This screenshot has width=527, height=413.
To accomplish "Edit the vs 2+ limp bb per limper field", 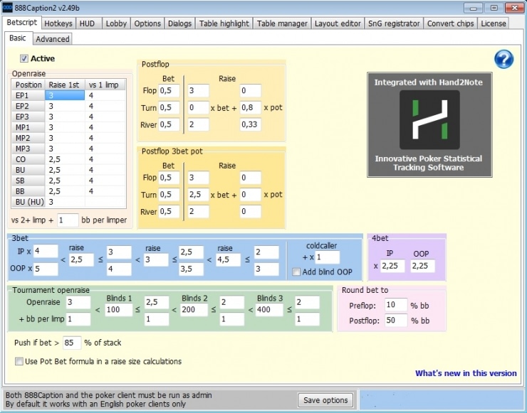I will [x=68, y=220].
